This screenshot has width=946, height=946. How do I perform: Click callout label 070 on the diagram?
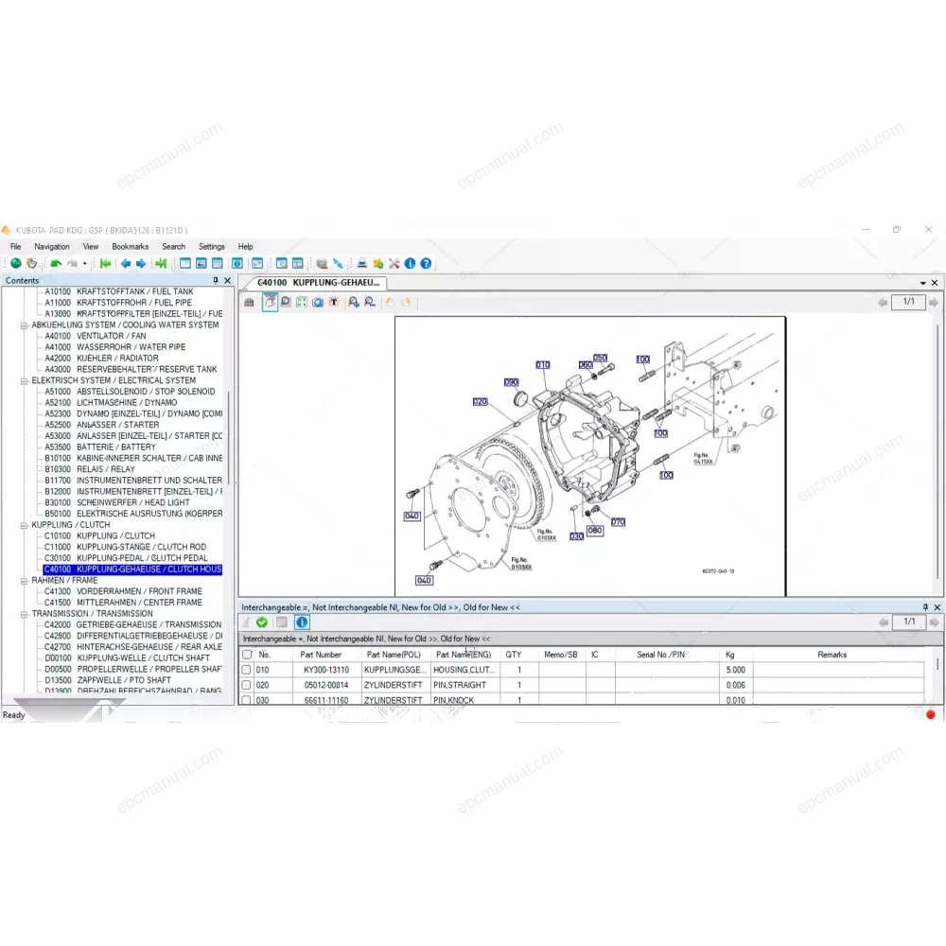point(618,522)
